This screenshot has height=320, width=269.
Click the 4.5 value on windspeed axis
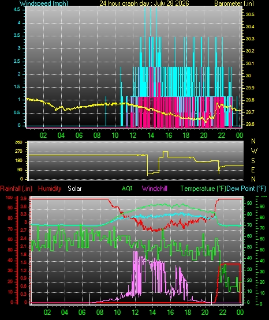[17, 9]
